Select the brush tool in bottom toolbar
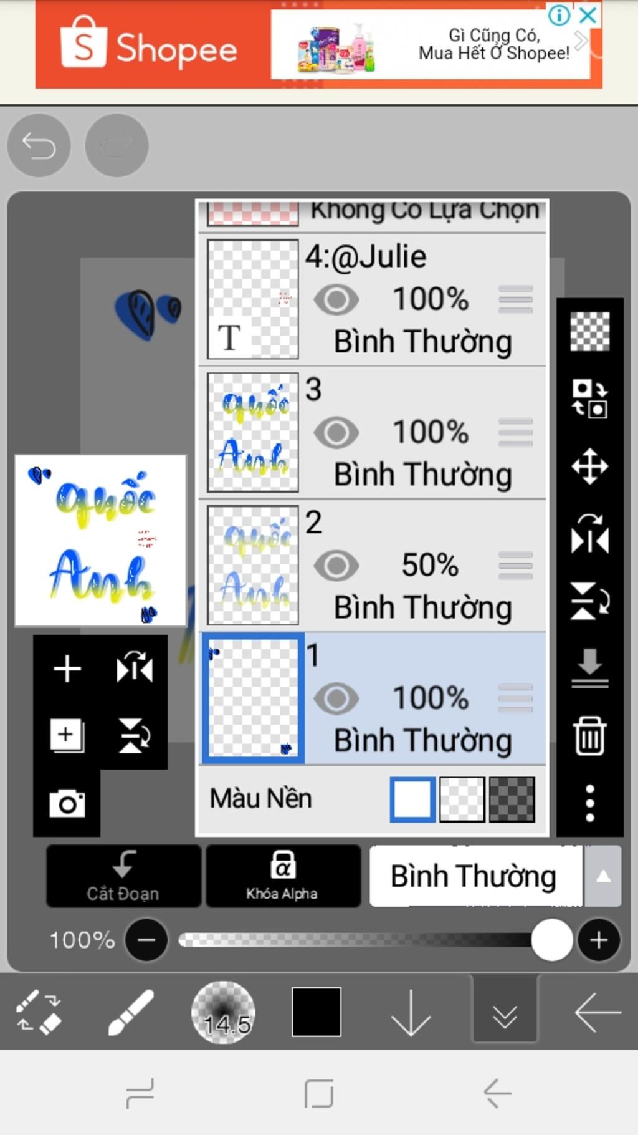The height and width of the screenshot is (1135, 638). point(131,1012)
